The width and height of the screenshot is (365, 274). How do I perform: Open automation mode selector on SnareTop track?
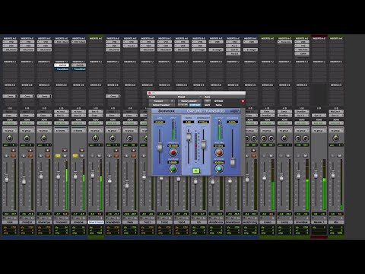click(44, 123)
